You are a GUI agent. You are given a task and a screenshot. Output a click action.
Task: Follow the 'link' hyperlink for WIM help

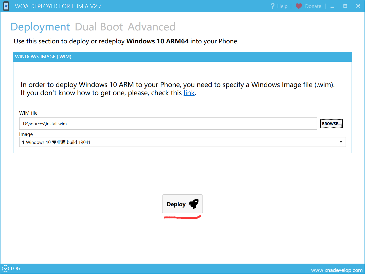189,93
